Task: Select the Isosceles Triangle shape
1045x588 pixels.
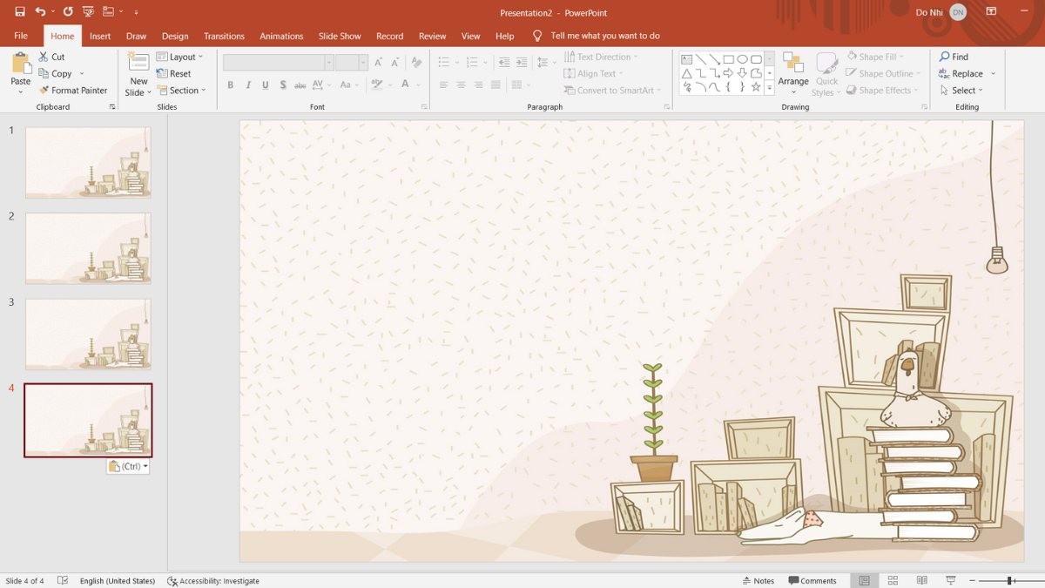Action: [x=687, y=73]
